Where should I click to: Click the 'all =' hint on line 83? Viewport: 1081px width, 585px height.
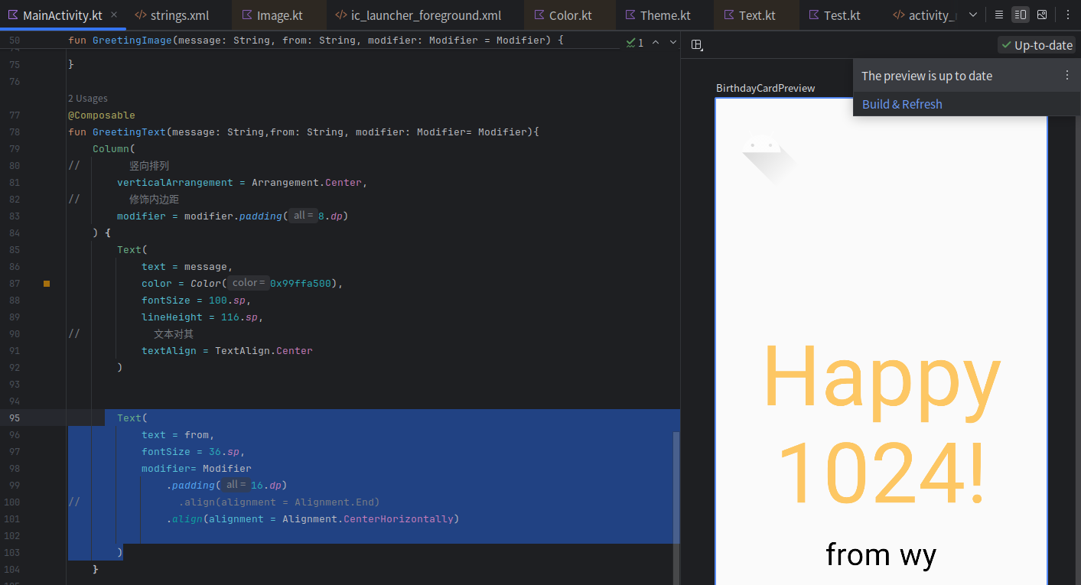304,216
